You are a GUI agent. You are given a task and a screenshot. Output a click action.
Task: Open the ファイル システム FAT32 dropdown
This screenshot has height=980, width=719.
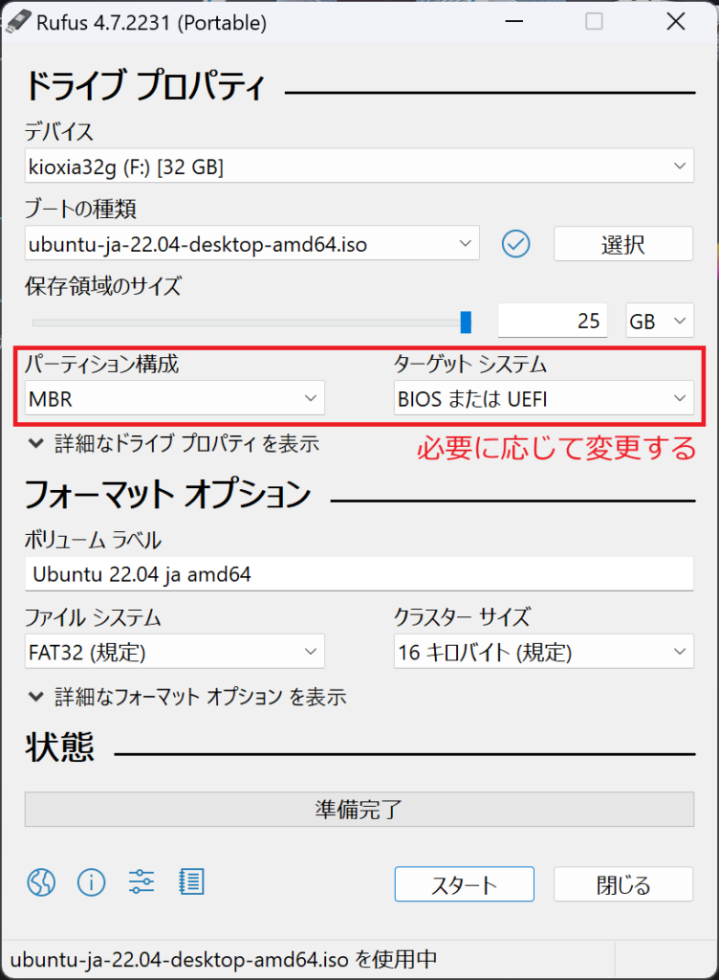click(175, 651)
